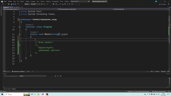Click the Ссылок: 0 CodeLens above class Program
This screenshot has width=171, height=96.
coord(29,25)
